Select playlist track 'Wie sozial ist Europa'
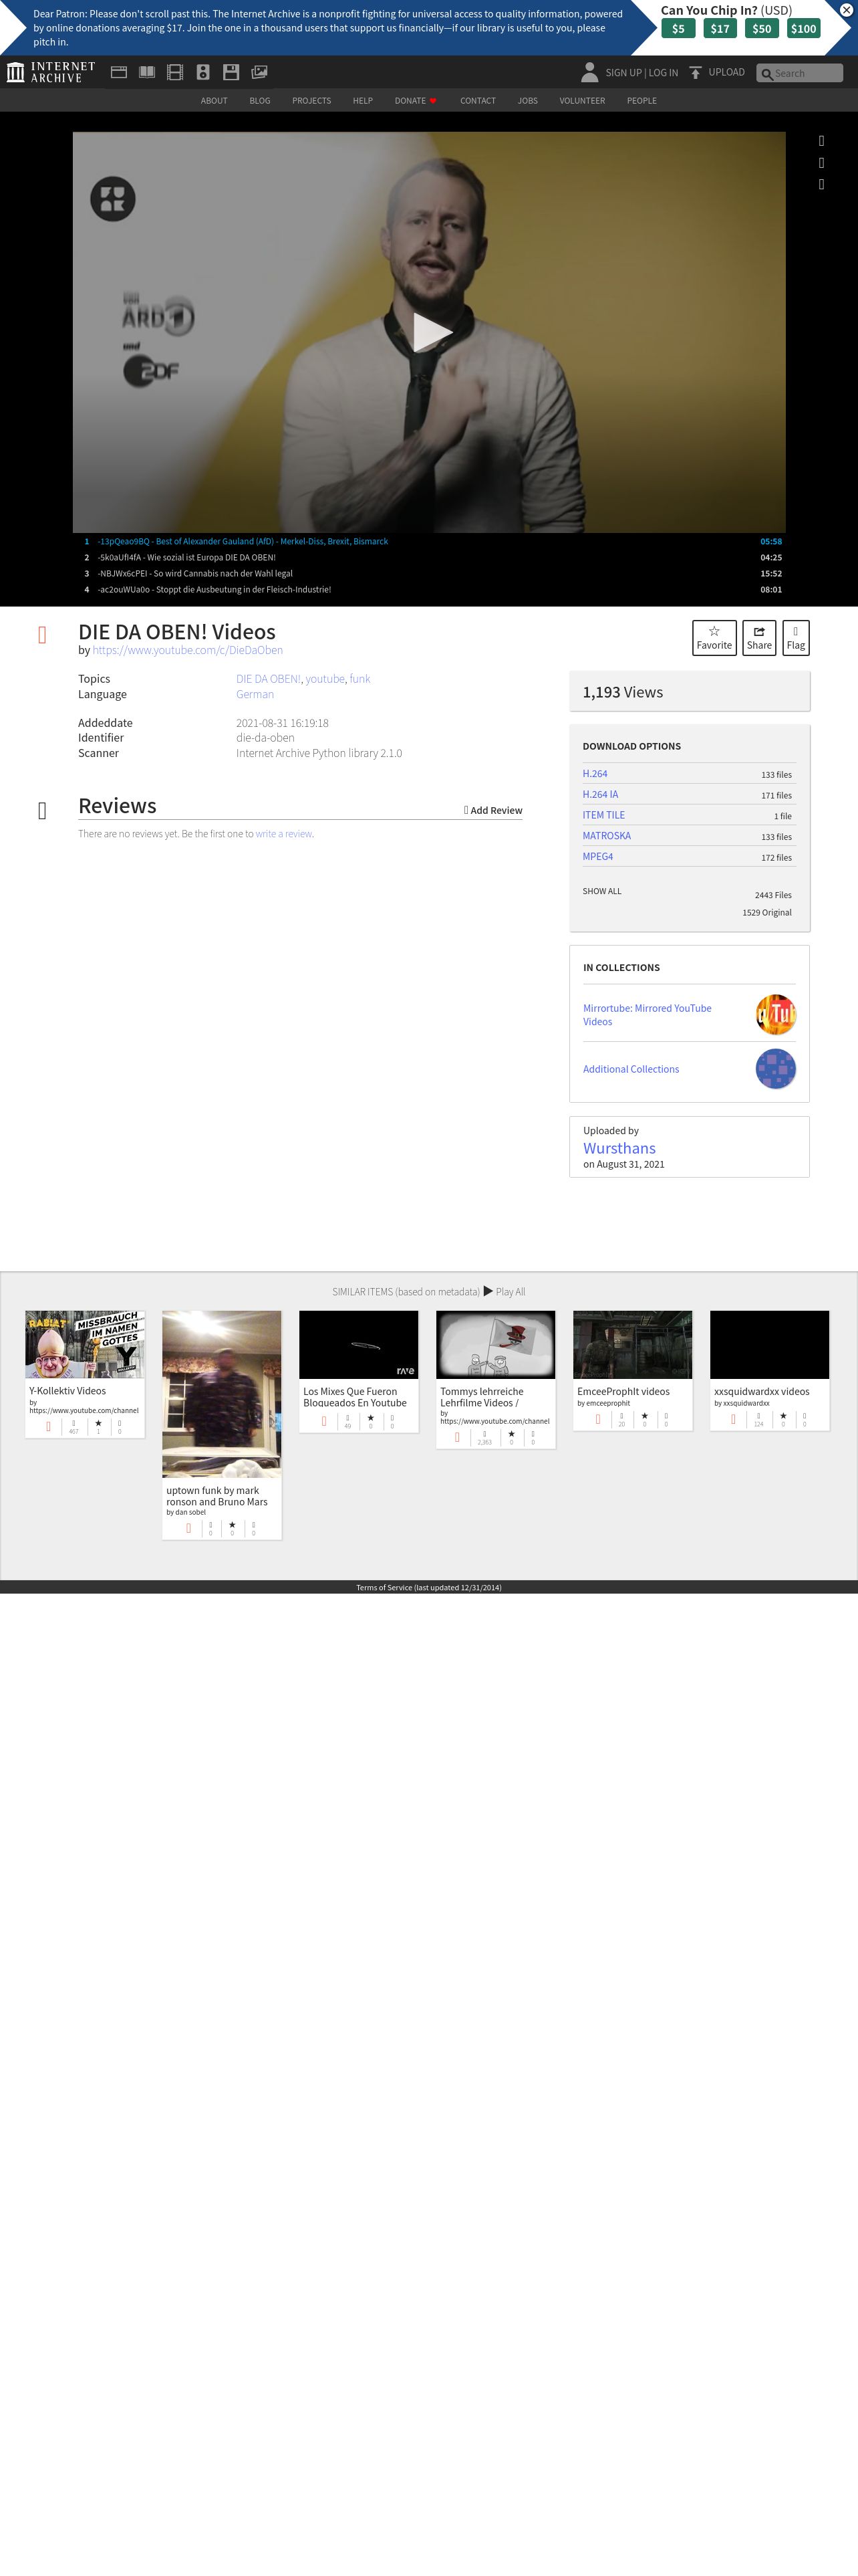This screenshot has height=2576, width=858. pos(428,557)
